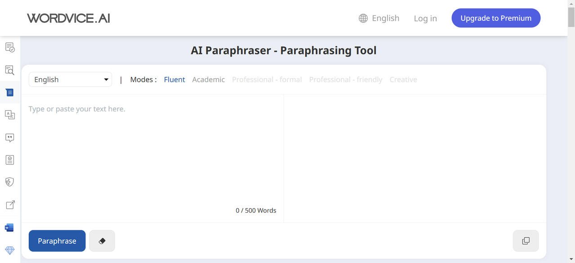Select the Fluent mode

pos(174,80)
